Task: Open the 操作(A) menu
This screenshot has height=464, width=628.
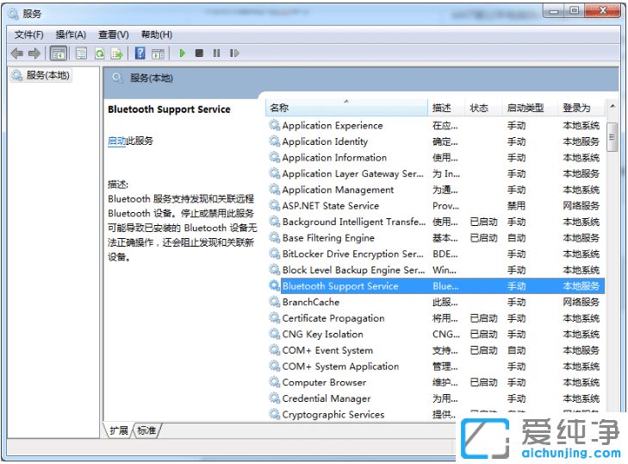Action: click(x=71, y=34)
